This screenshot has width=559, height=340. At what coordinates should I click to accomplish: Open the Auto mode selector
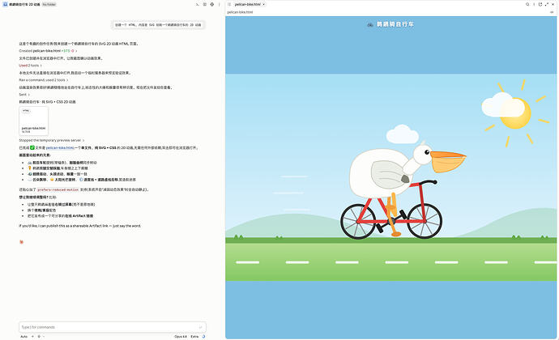tap(23, 337)
